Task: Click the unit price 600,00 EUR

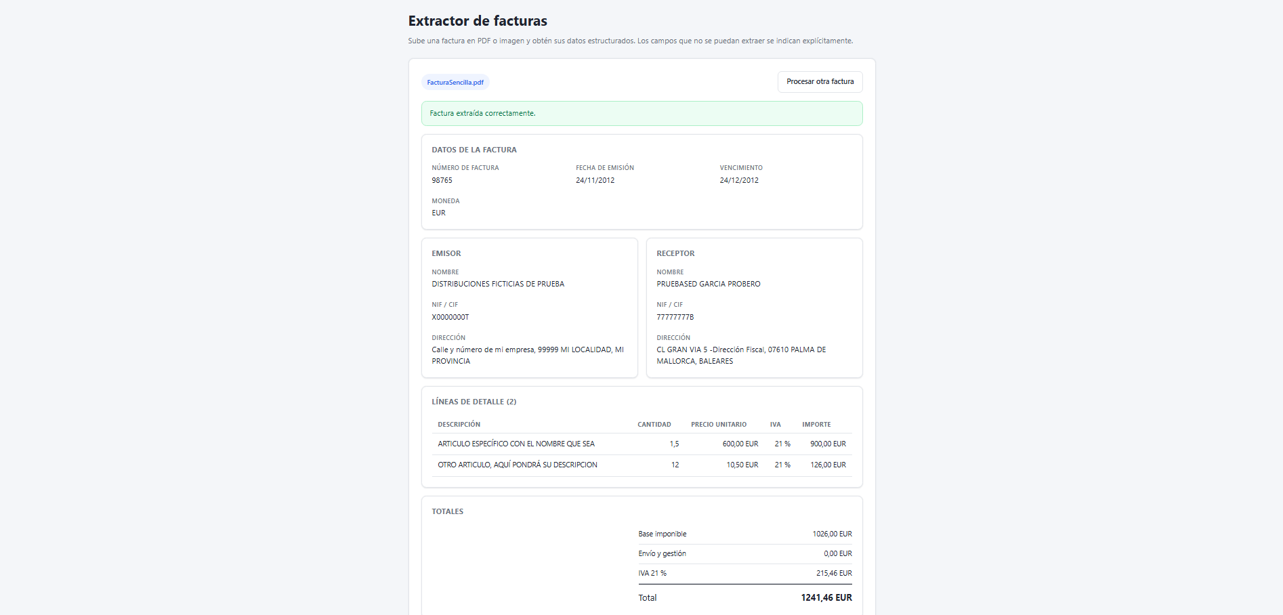Action: [x=740, y=444]
